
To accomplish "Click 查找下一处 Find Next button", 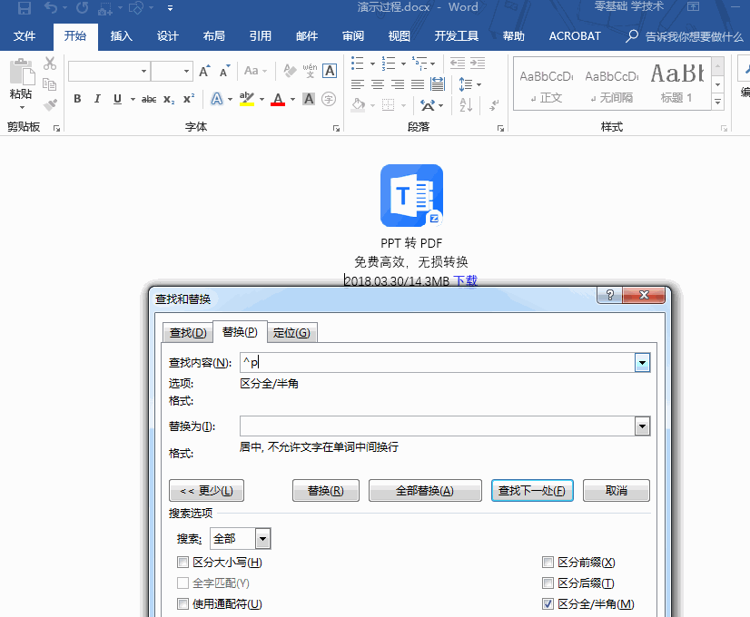I will pos(532,490).
